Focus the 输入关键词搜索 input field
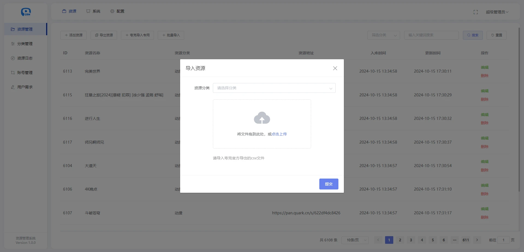Screen dimensions: 524x252 pos(431,35)
